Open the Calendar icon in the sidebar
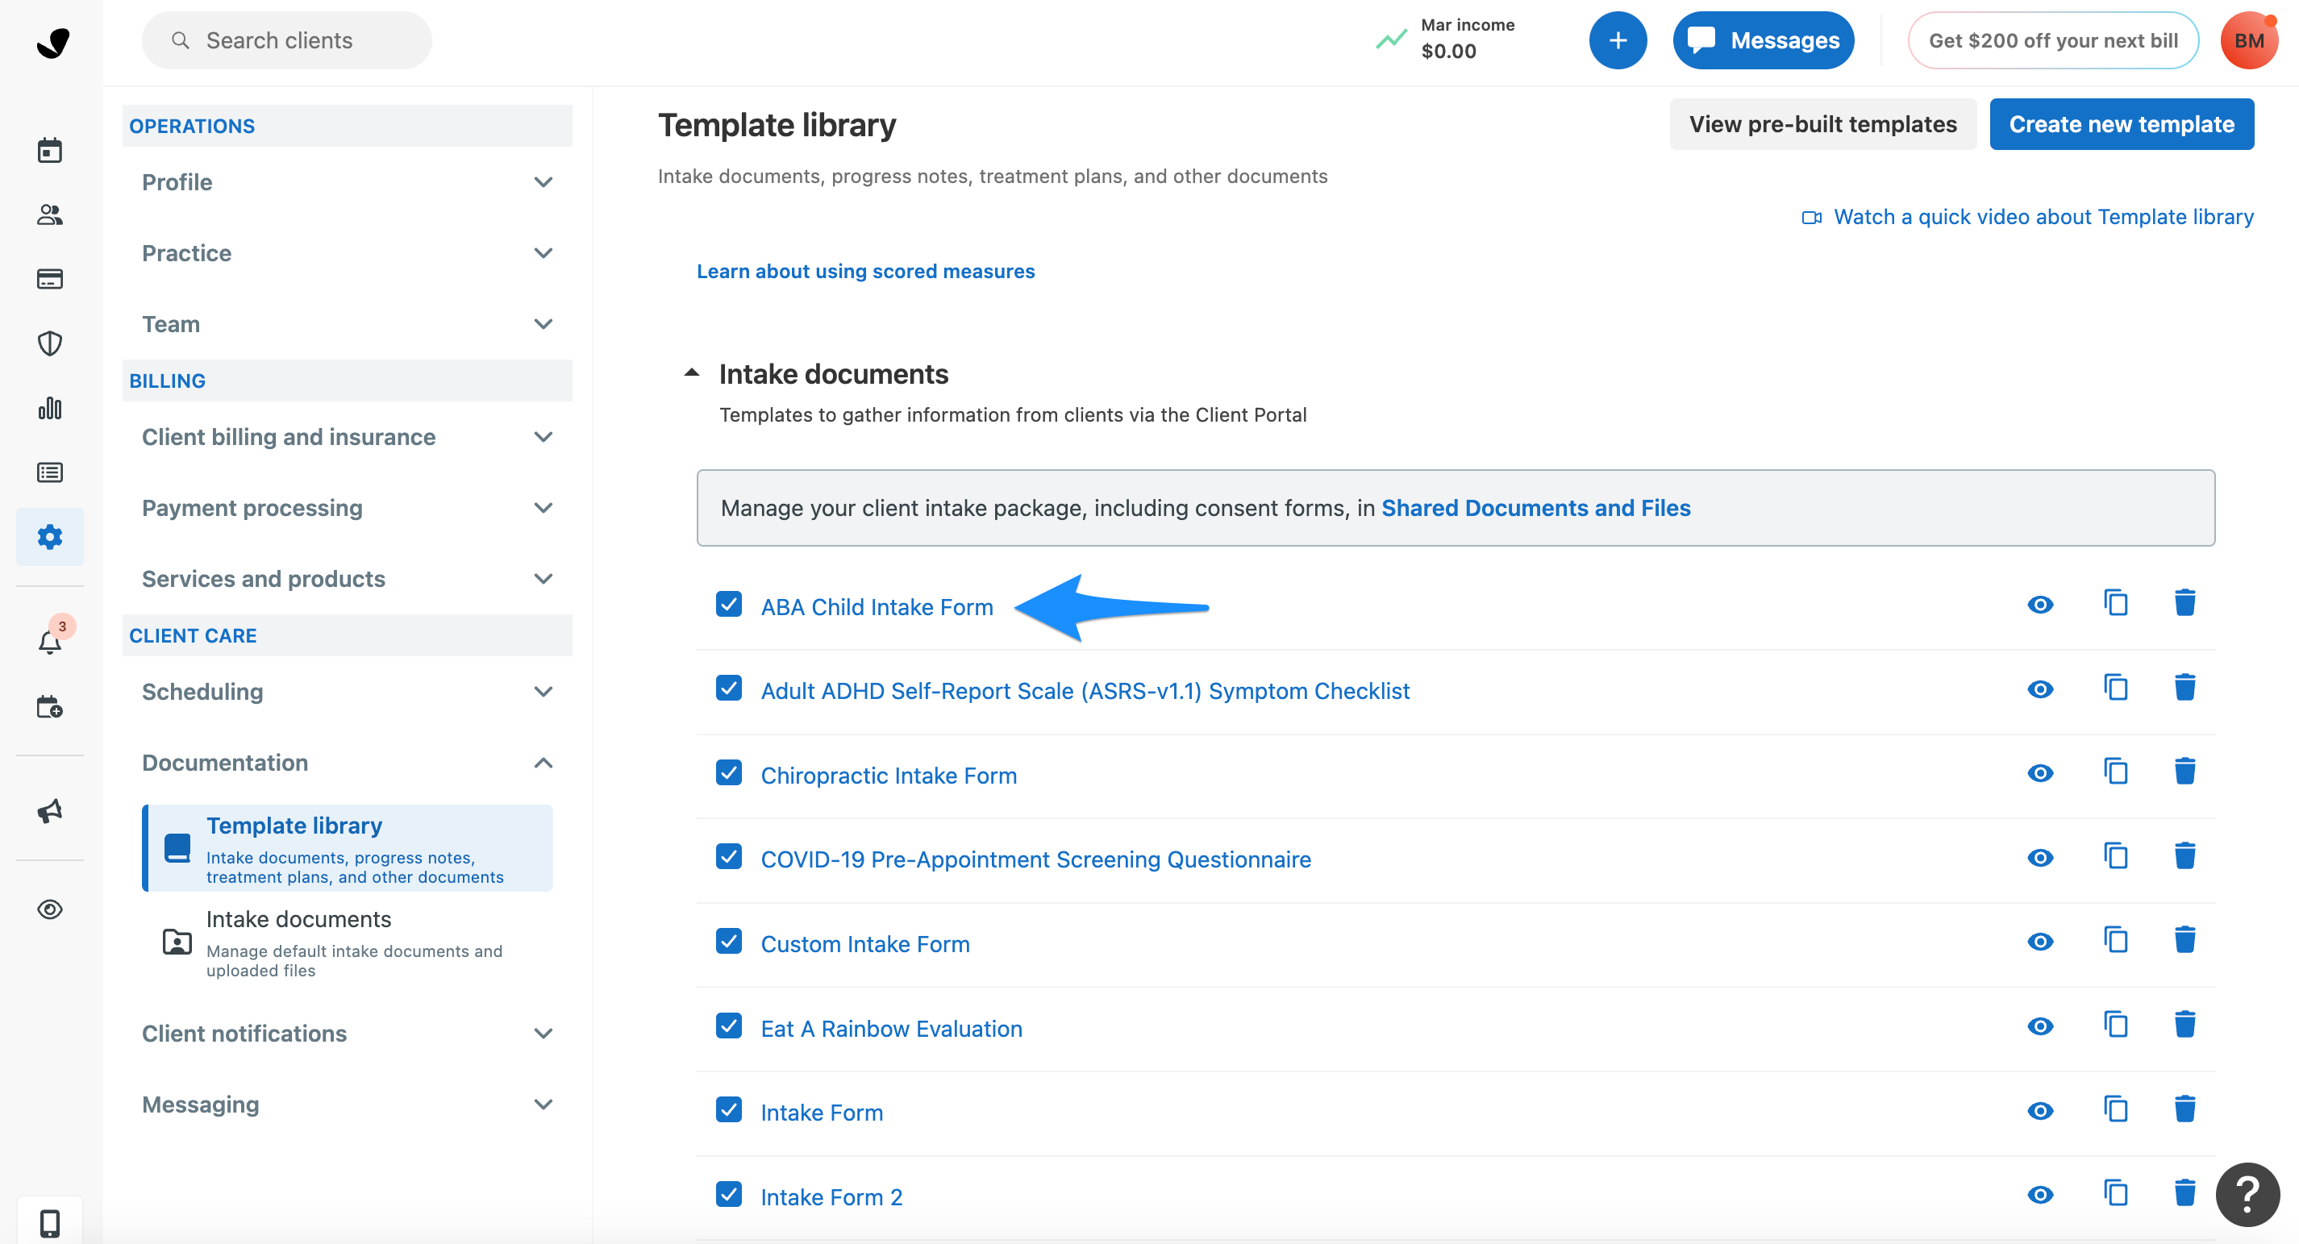Image resolution: width=2299 pixels, height=1244 pixels. [x=49, y=149]
